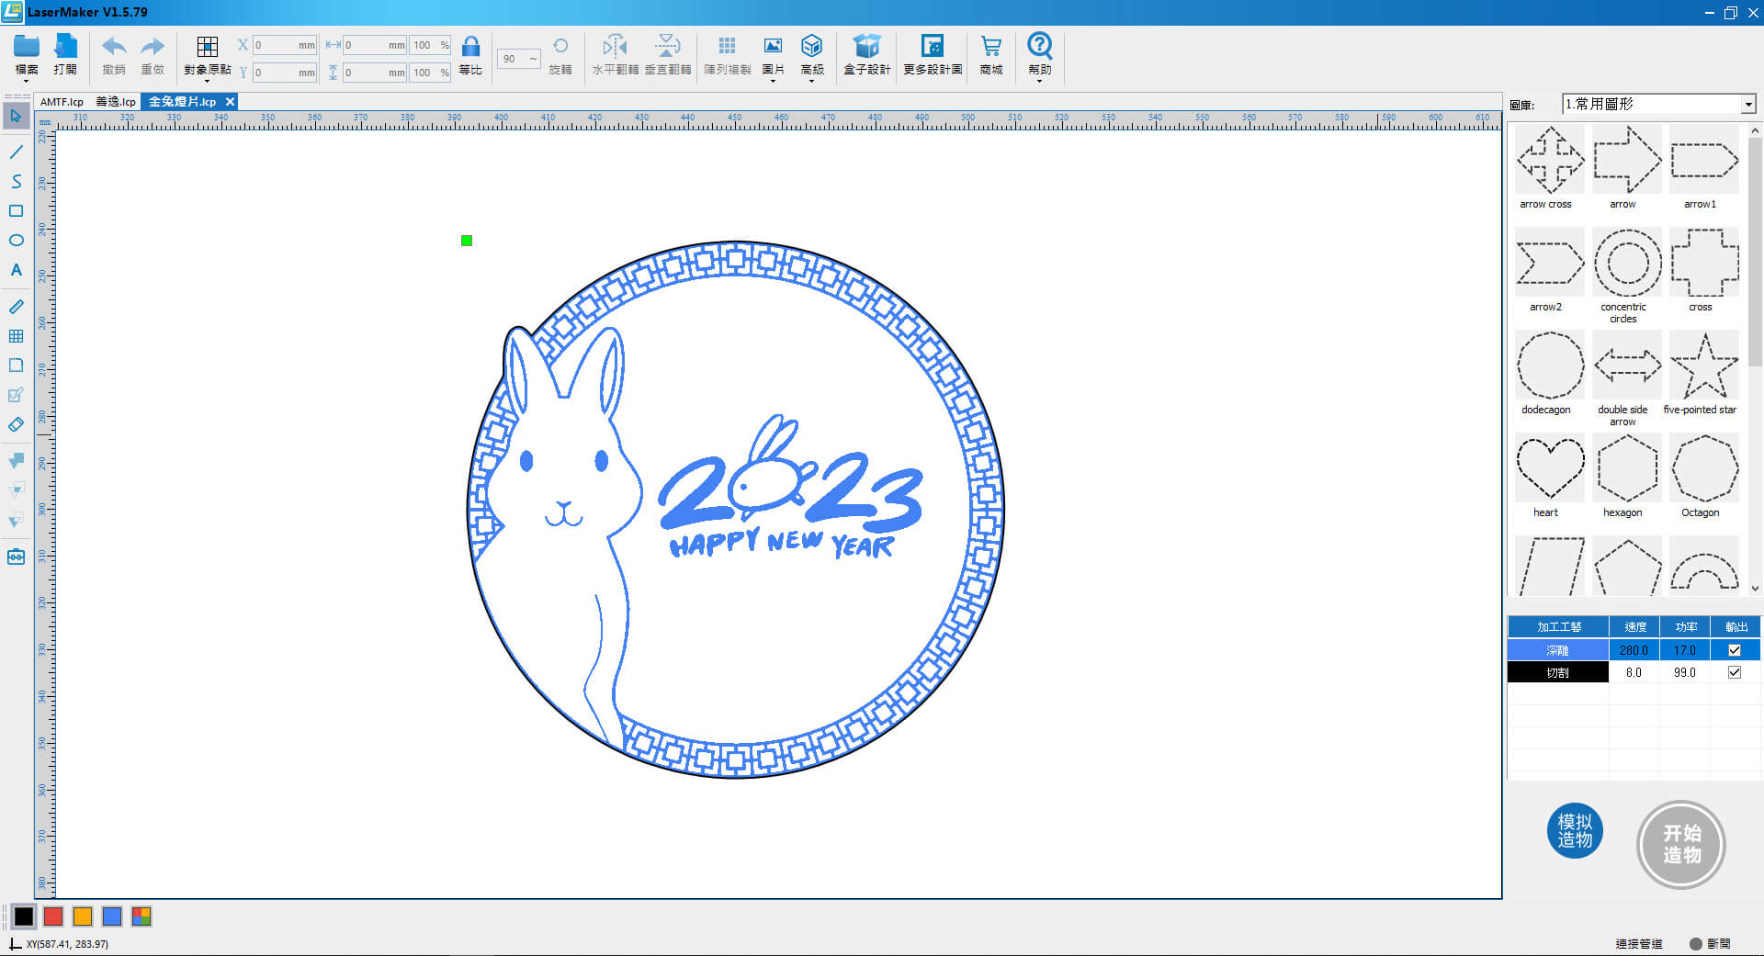The width and height of the screenshot is (1764, 956).
Task: Expand the object origin dropdown
Action: pos(208,81)
